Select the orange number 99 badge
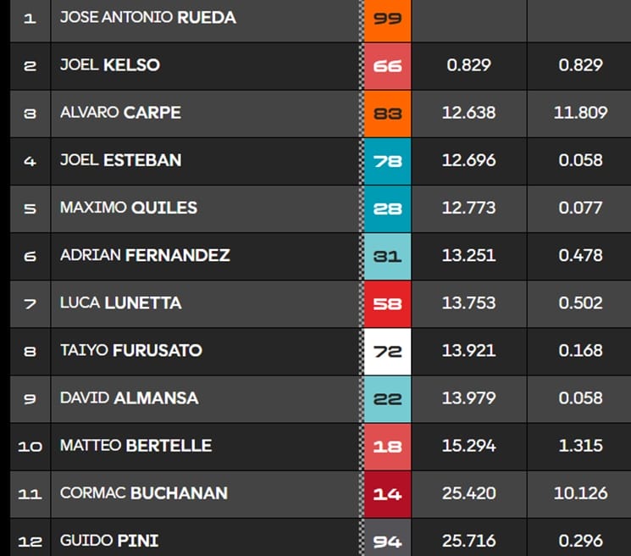Screen dimensions: 631x556 tap(387, 18)
